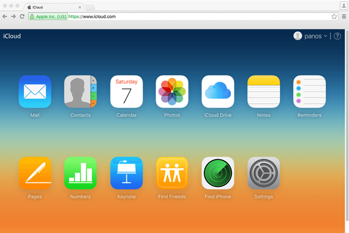
Task: Click the Numbers label text
Action: [81, 197]
